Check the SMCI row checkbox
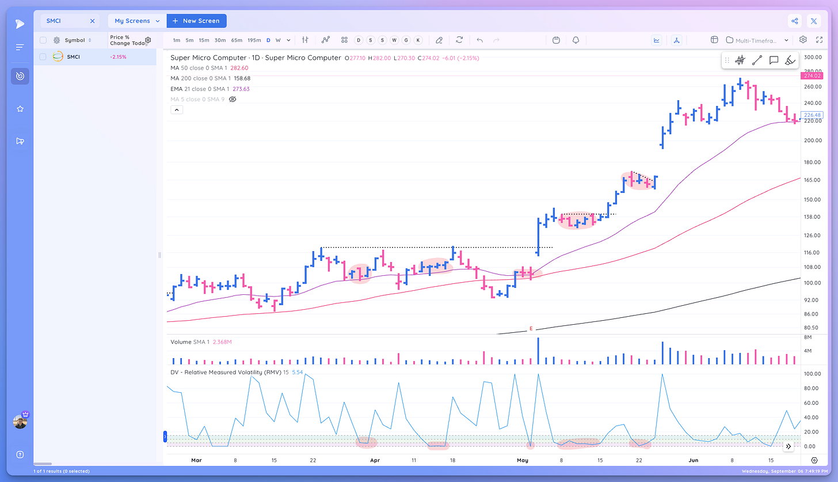Screen dimensions: 838x482 tap(43, 56)
